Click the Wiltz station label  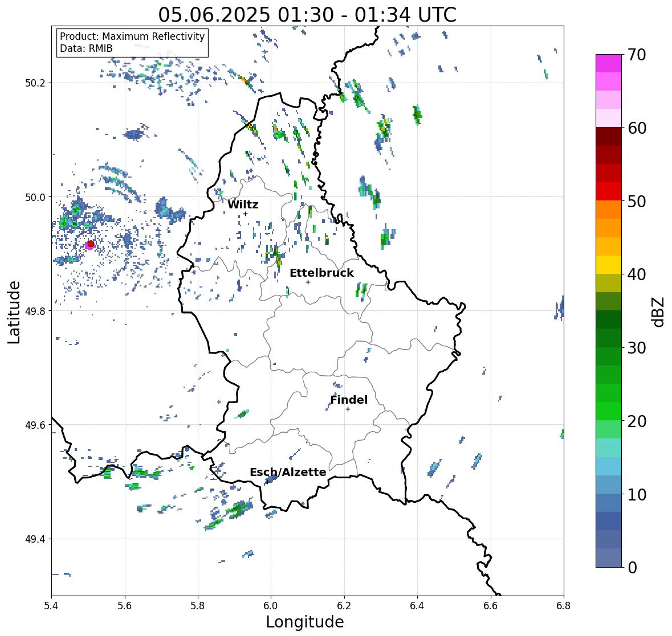pos(243,204)
